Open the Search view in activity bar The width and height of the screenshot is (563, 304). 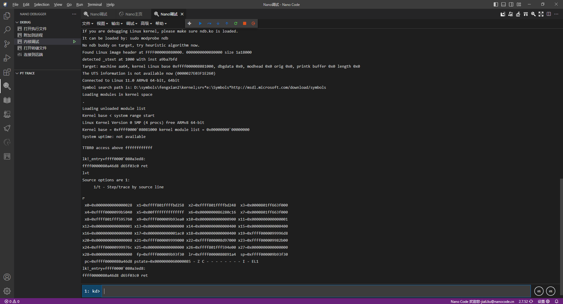pos(7,30)
